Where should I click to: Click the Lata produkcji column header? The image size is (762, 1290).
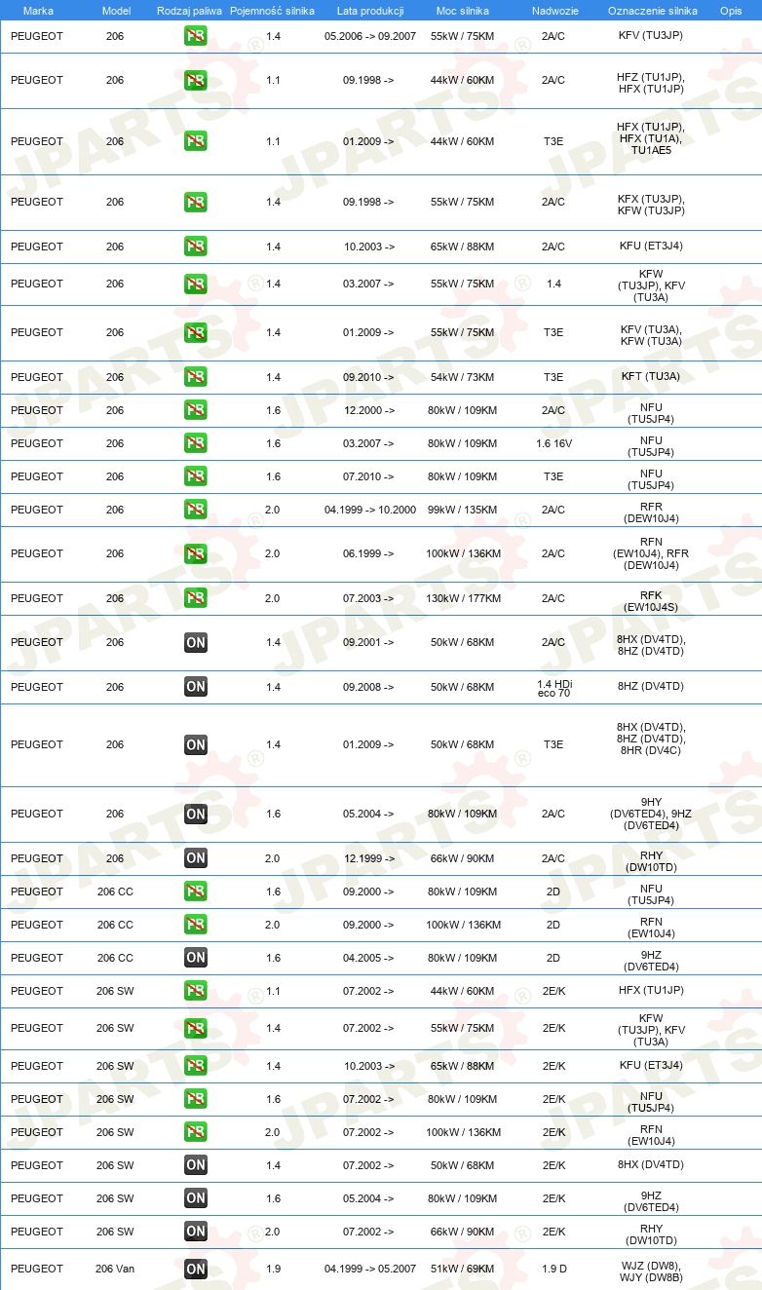click(x=368, y=11)
